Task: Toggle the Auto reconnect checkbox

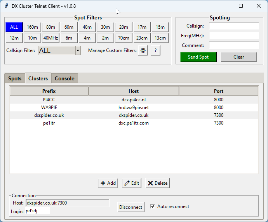Action: (x=153, y=206)
